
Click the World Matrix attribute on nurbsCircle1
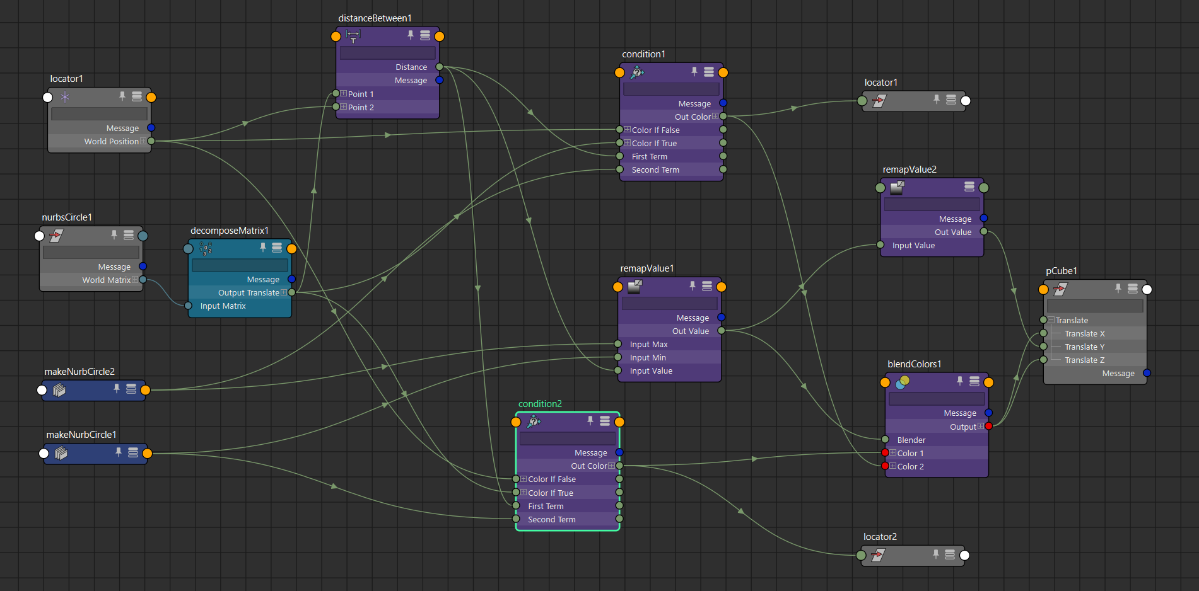coord(91,280)
